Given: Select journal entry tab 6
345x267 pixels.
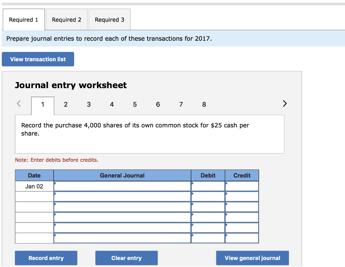Looking at the screenshot, I should 158,104.
